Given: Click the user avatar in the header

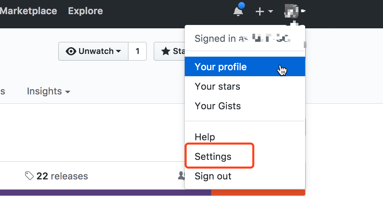Looking at the screenshot, I should coord(292,11).
